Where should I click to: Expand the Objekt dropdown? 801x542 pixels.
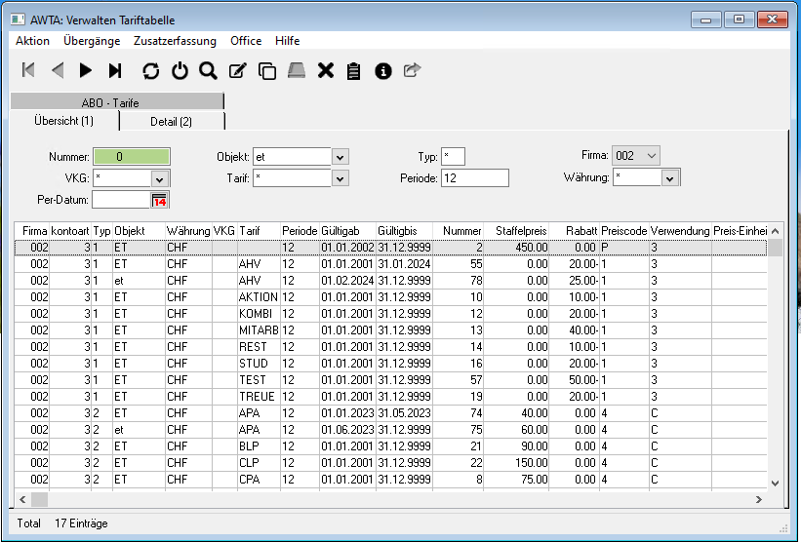point(340,157)
